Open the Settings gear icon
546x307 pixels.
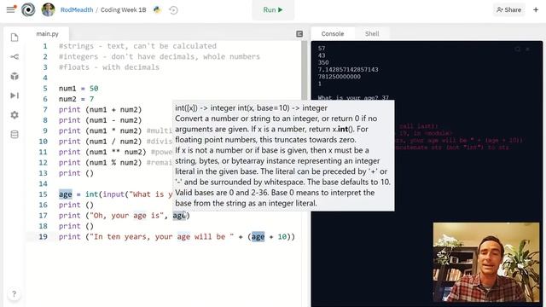(x=15, y=115)
